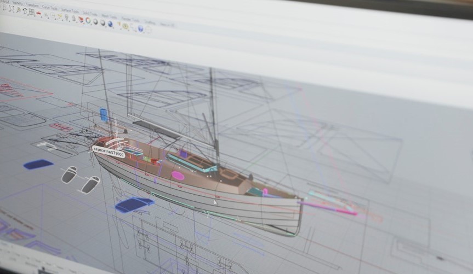
Task: Toggle Hide Objects with the lightbulb icon
Action: (66, 18)
